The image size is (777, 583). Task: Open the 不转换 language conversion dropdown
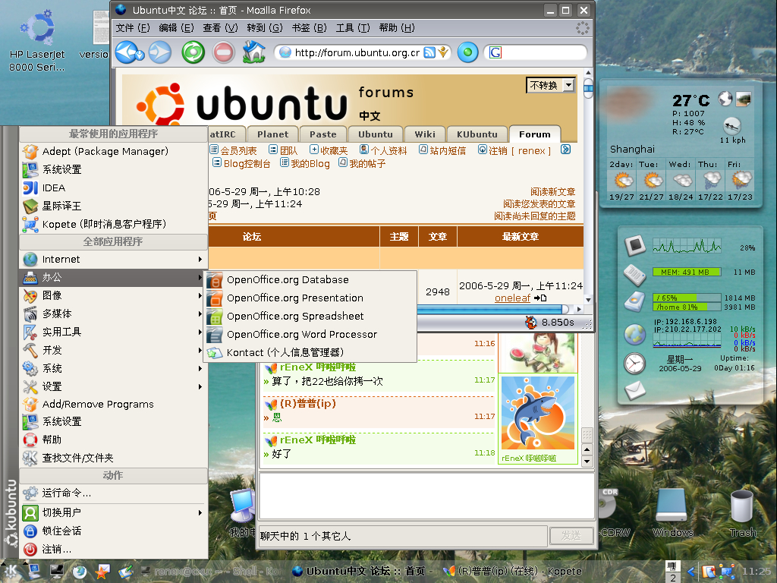point(550,85)
